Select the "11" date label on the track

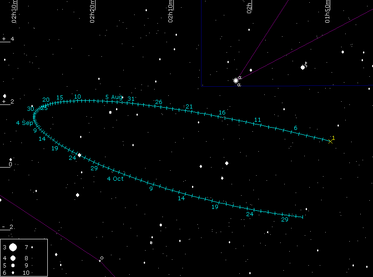pyautogui.click(x=257, y=119)
